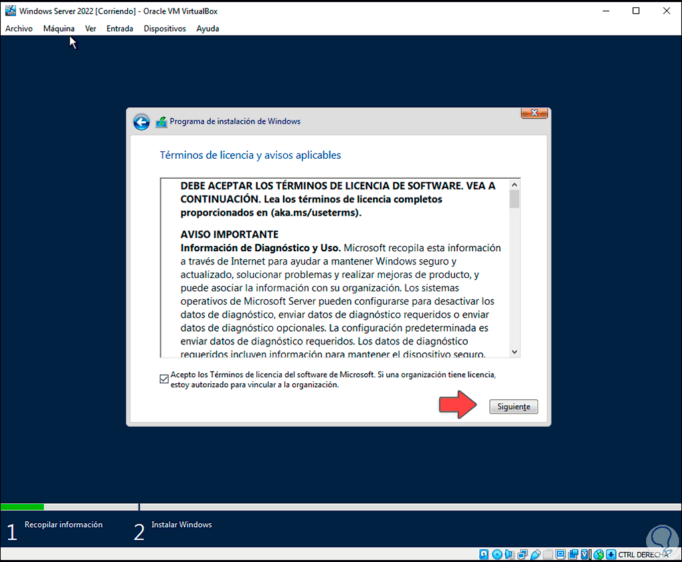Screen dimensions: 682x562
Task: Click the display settings icon in the status bar
Action: (x=561, y=554)
